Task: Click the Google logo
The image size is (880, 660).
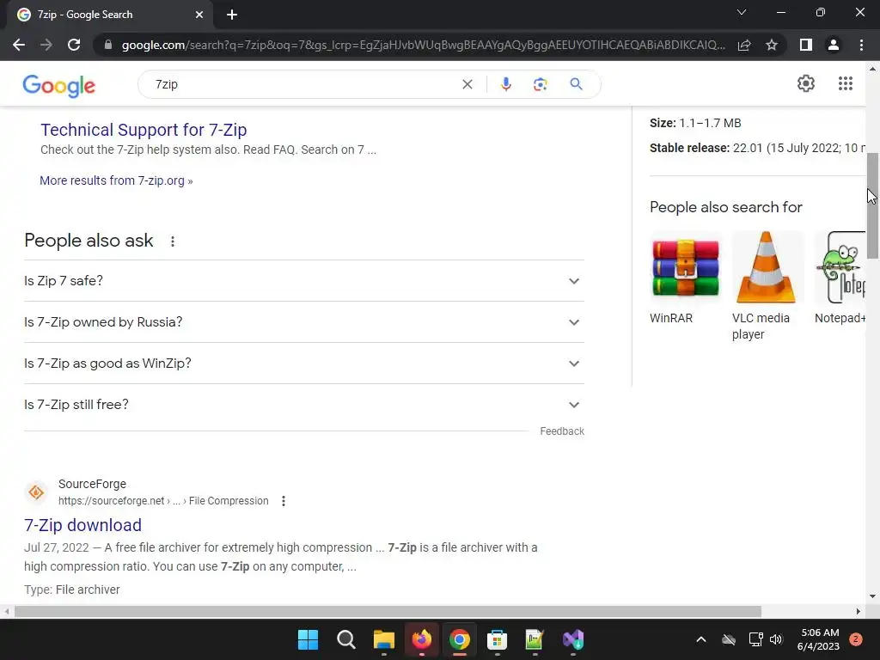Action: [x=59, y=85]
